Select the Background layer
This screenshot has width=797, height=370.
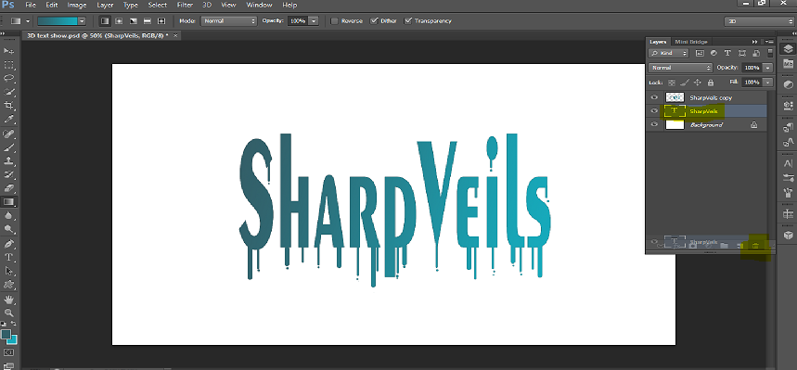coord(706,124)
